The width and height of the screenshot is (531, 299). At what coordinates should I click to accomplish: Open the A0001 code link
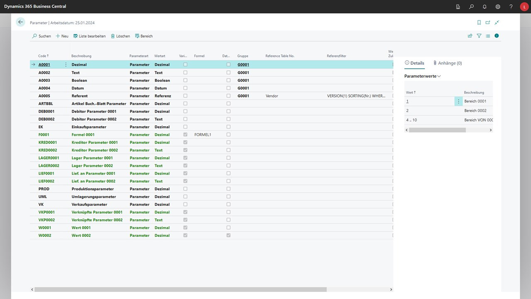coord(44,65)
